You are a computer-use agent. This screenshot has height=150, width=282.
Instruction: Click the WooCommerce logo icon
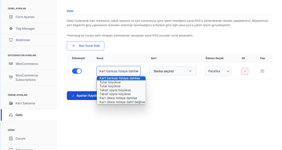11,64
